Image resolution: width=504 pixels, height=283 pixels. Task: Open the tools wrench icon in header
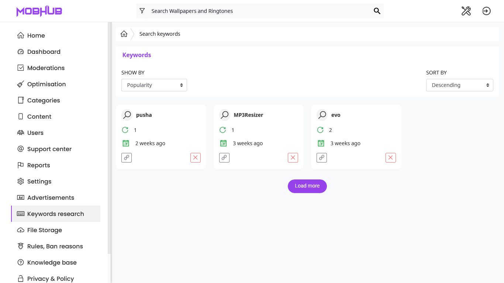pos(466,11)
